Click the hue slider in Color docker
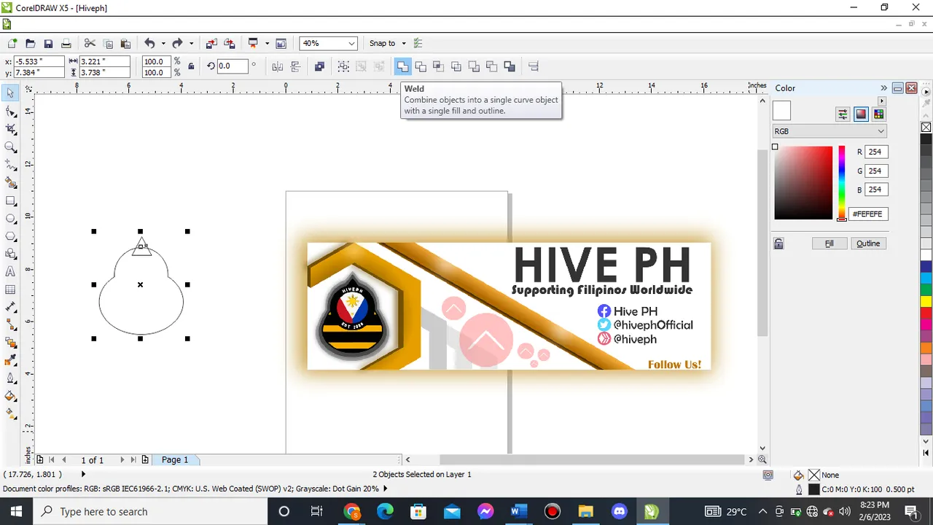The image size is (933, 525). click(x=842, y=182)
